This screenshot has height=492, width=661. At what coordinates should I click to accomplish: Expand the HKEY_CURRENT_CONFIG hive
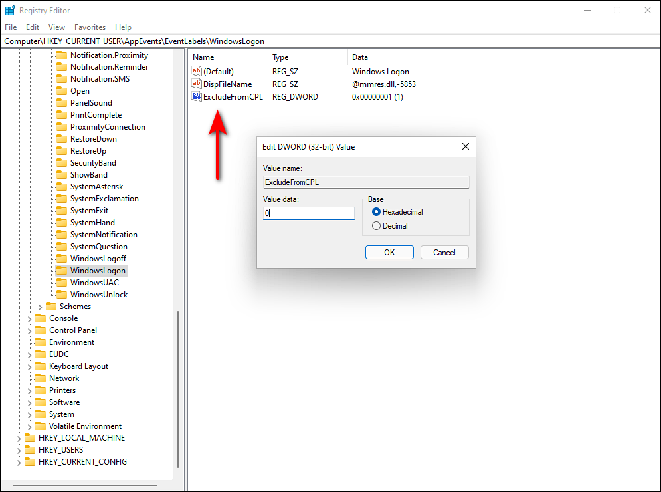point(19,463)
